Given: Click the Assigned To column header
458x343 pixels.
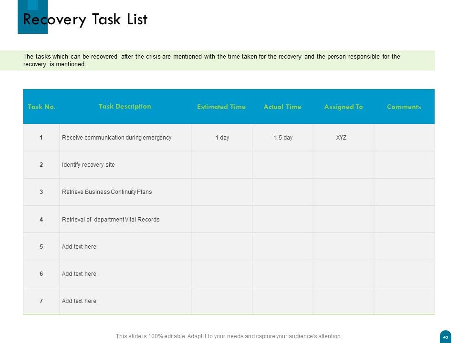Looking at the screenshot, I should click(x=343, y=107).
